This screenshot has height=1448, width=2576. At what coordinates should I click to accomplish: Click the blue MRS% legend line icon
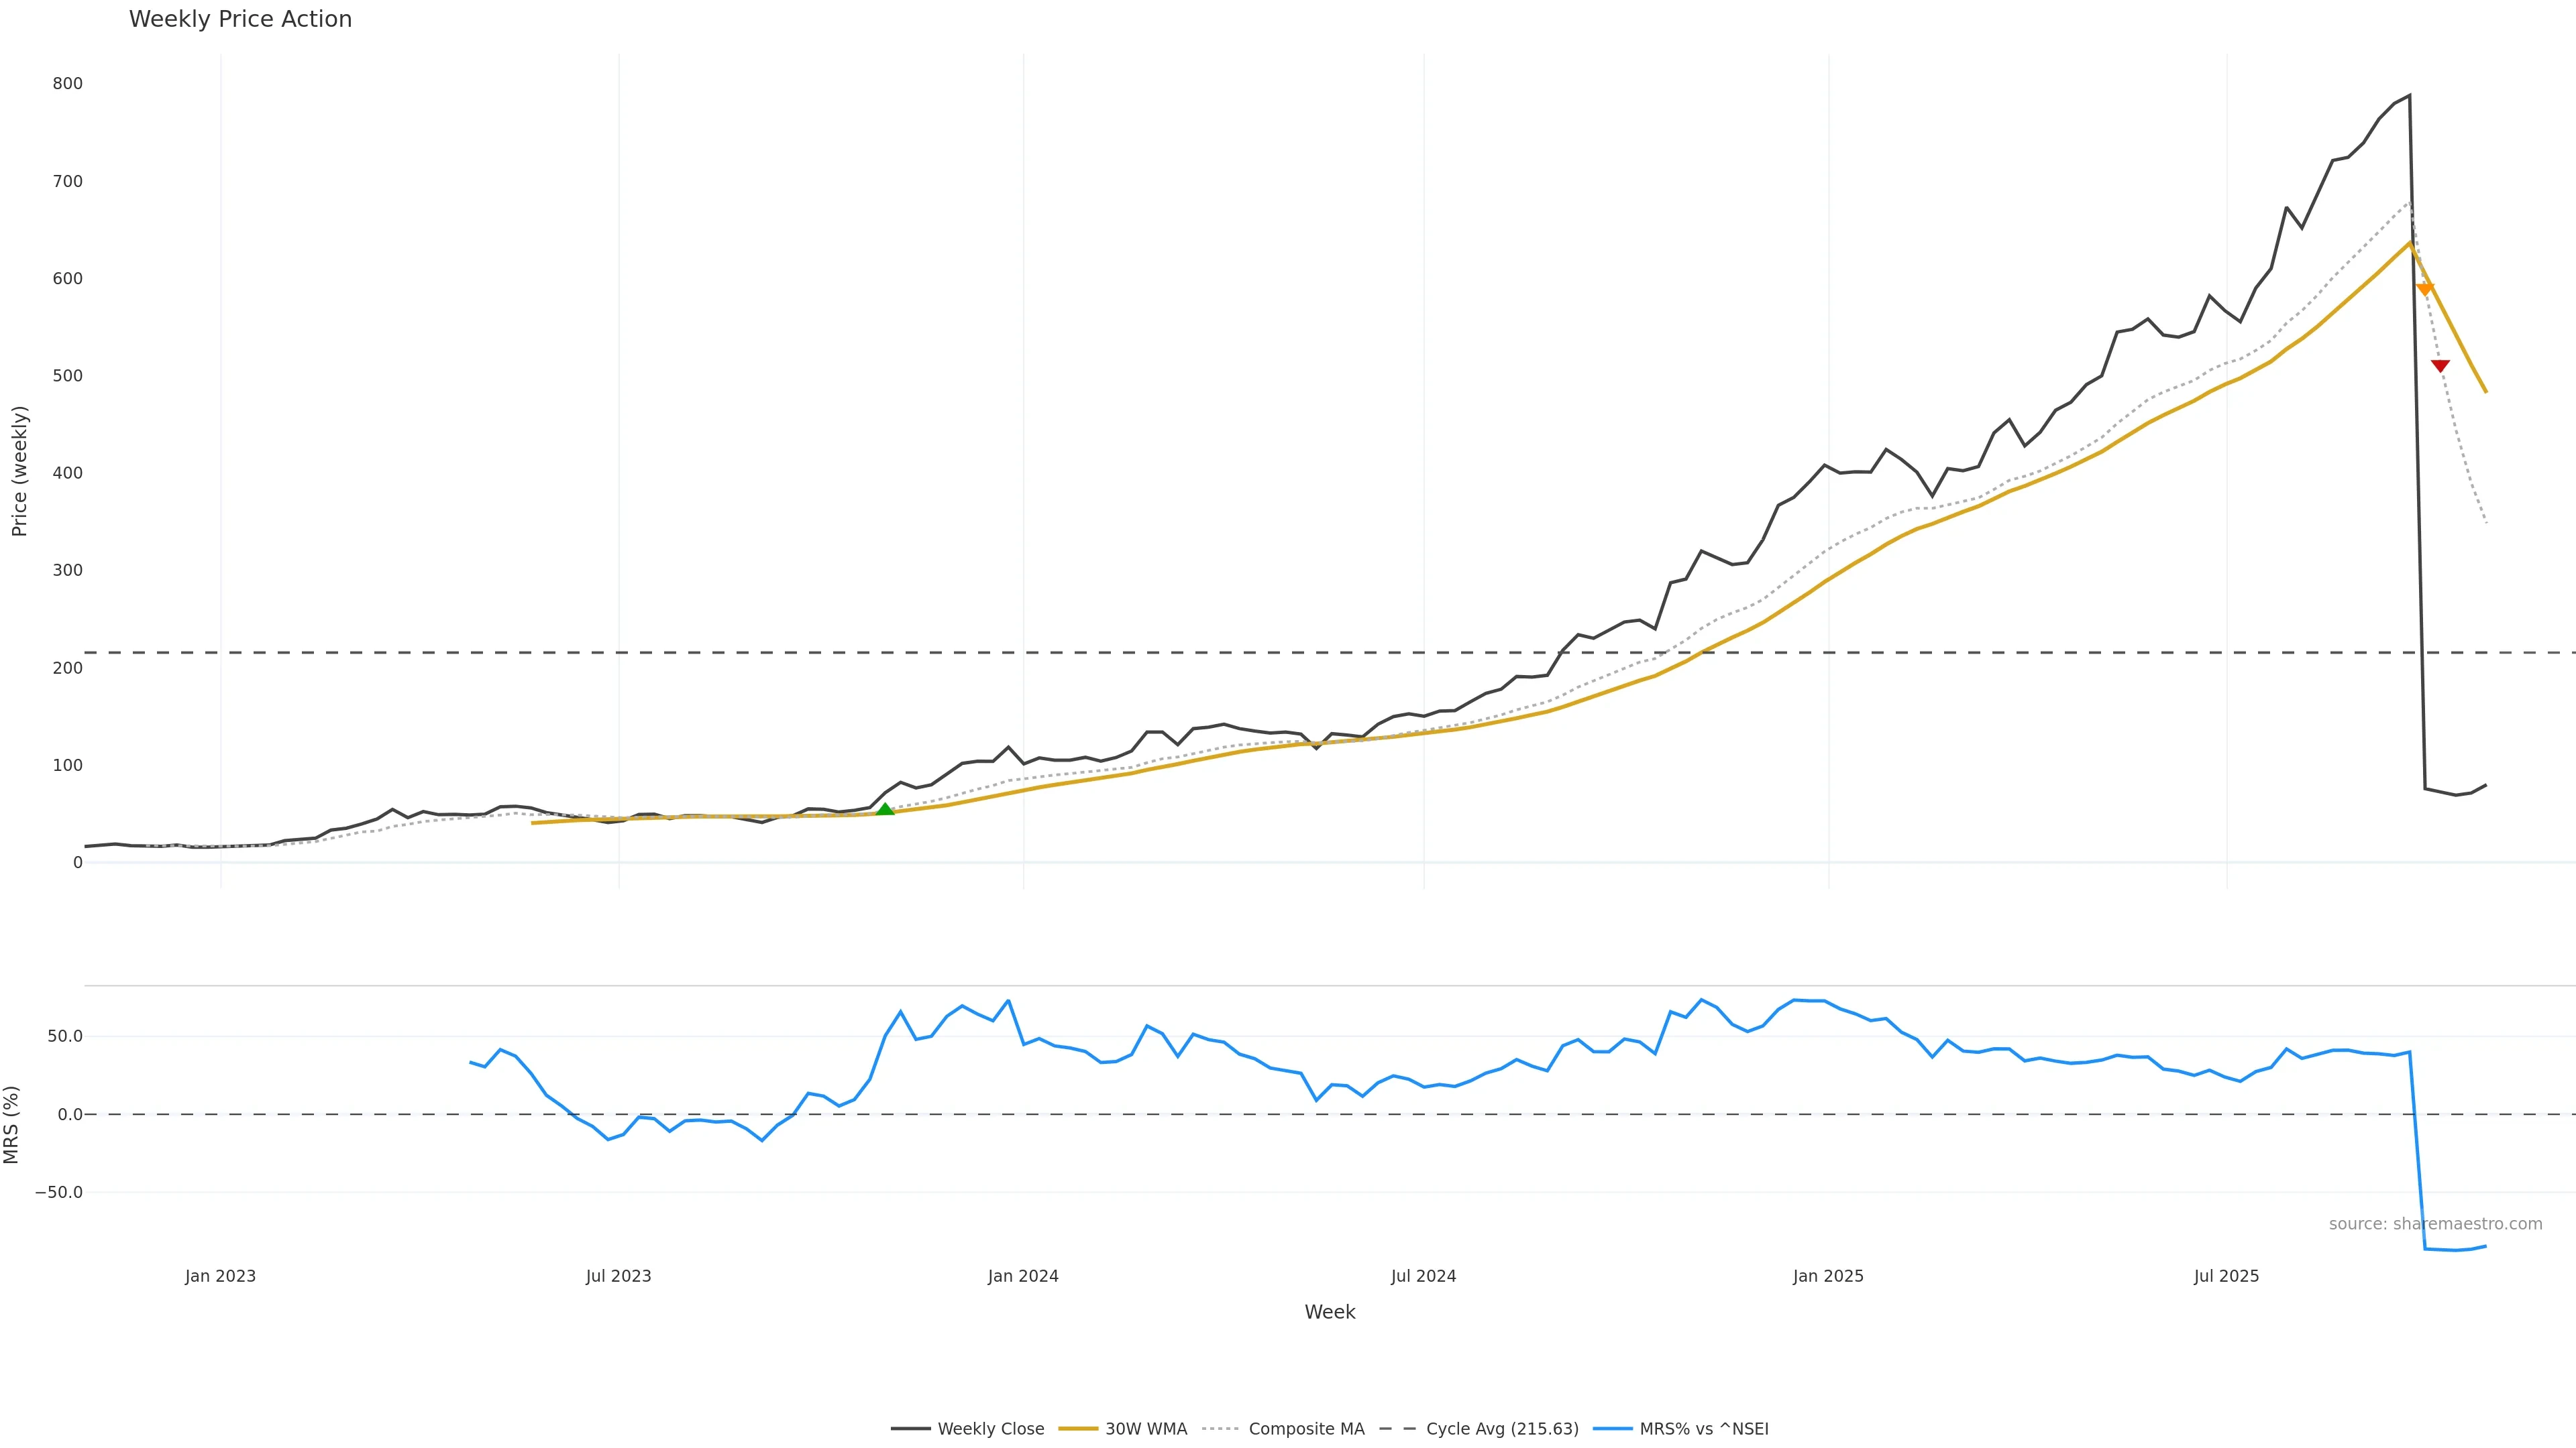1612,1429
